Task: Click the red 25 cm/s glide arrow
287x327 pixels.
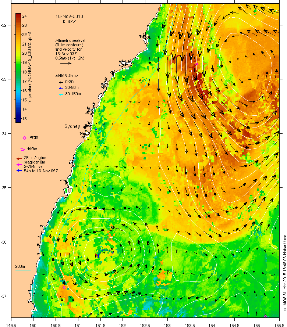Action: coord(19,158)
